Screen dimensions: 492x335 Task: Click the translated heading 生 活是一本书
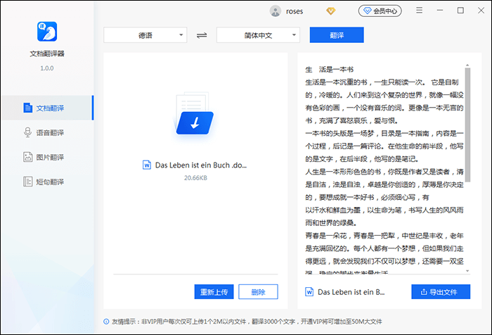click(x=329, y=70)
